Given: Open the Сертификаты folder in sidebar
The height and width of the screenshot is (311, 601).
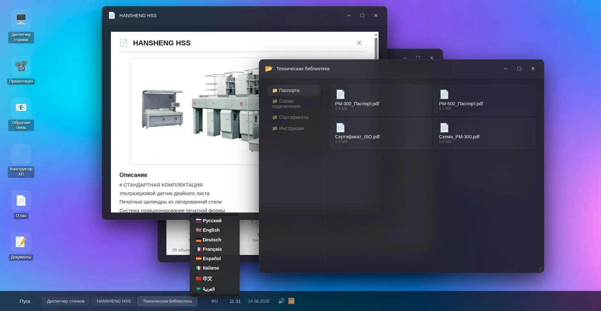Looking at the screenshot, I should 294,117.
